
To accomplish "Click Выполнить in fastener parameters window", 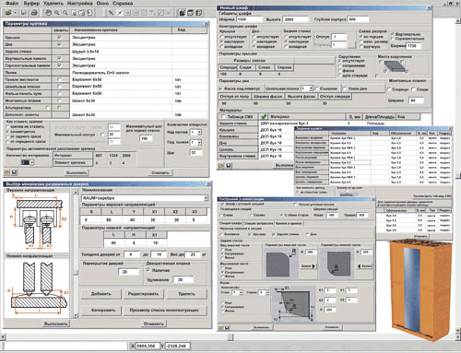I will 77,172.
